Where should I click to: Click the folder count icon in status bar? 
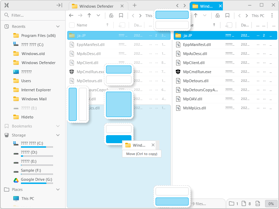pyautogui.click(x=232, y=203)
